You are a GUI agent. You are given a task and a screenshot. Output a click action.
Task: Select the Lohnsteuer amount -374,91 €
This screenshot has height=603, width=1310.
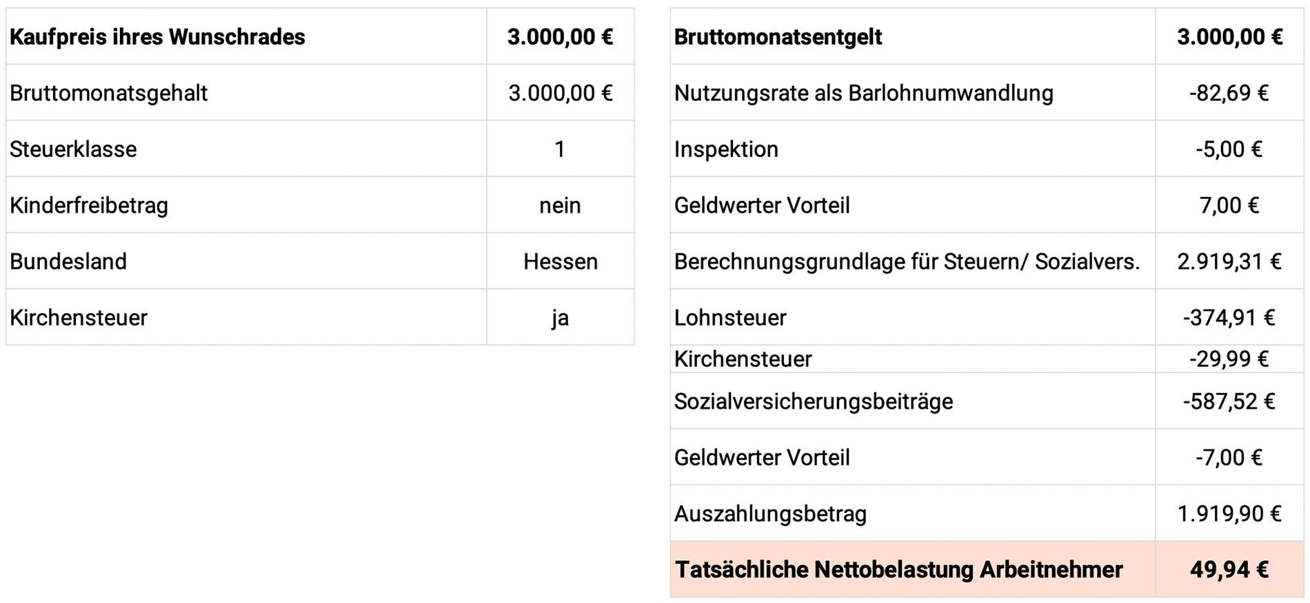point(1229,317)
